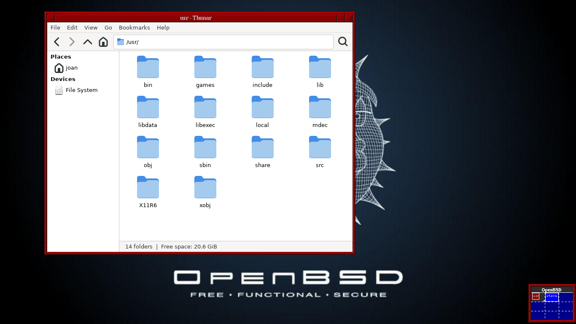The image size is (576, 324).
Task: Open the Edit menu
Action: pyautogui.click(x=73, y=27)
